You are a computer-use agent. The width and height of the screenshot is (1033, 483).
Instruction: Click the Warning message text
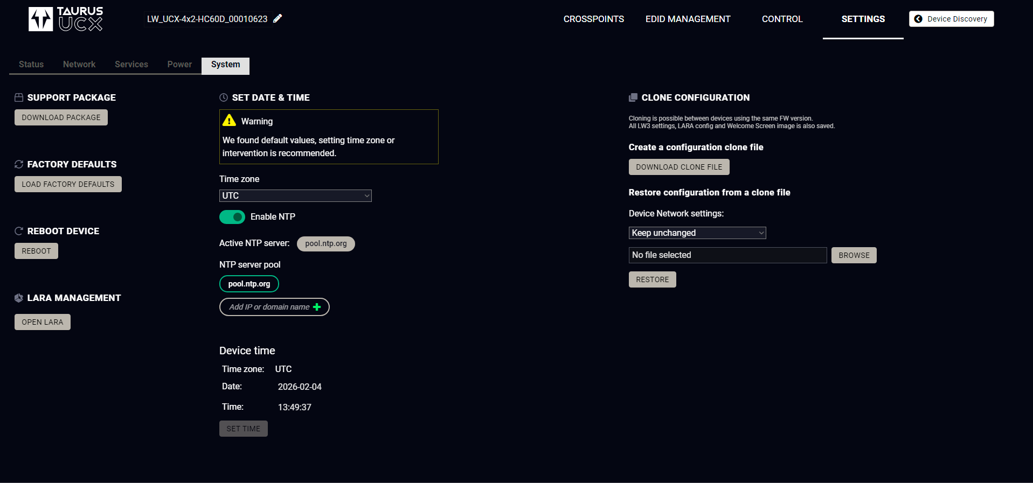pos(309,146)
